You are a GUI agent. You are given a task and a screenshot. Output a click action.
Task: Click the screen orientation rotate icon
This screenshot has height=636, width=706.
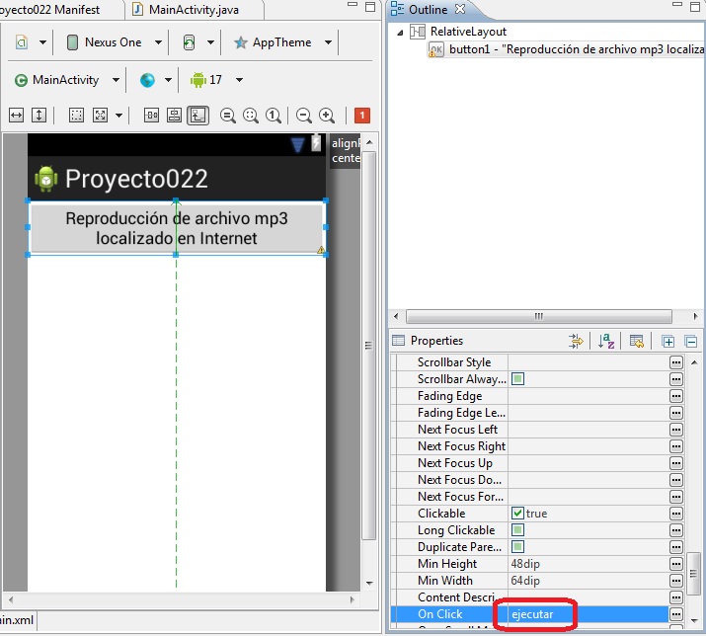point(190,42)
